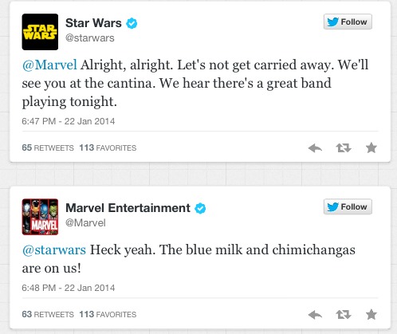
Task: Retweet the Star Wars tweet
Action: (x=344, y=148)
